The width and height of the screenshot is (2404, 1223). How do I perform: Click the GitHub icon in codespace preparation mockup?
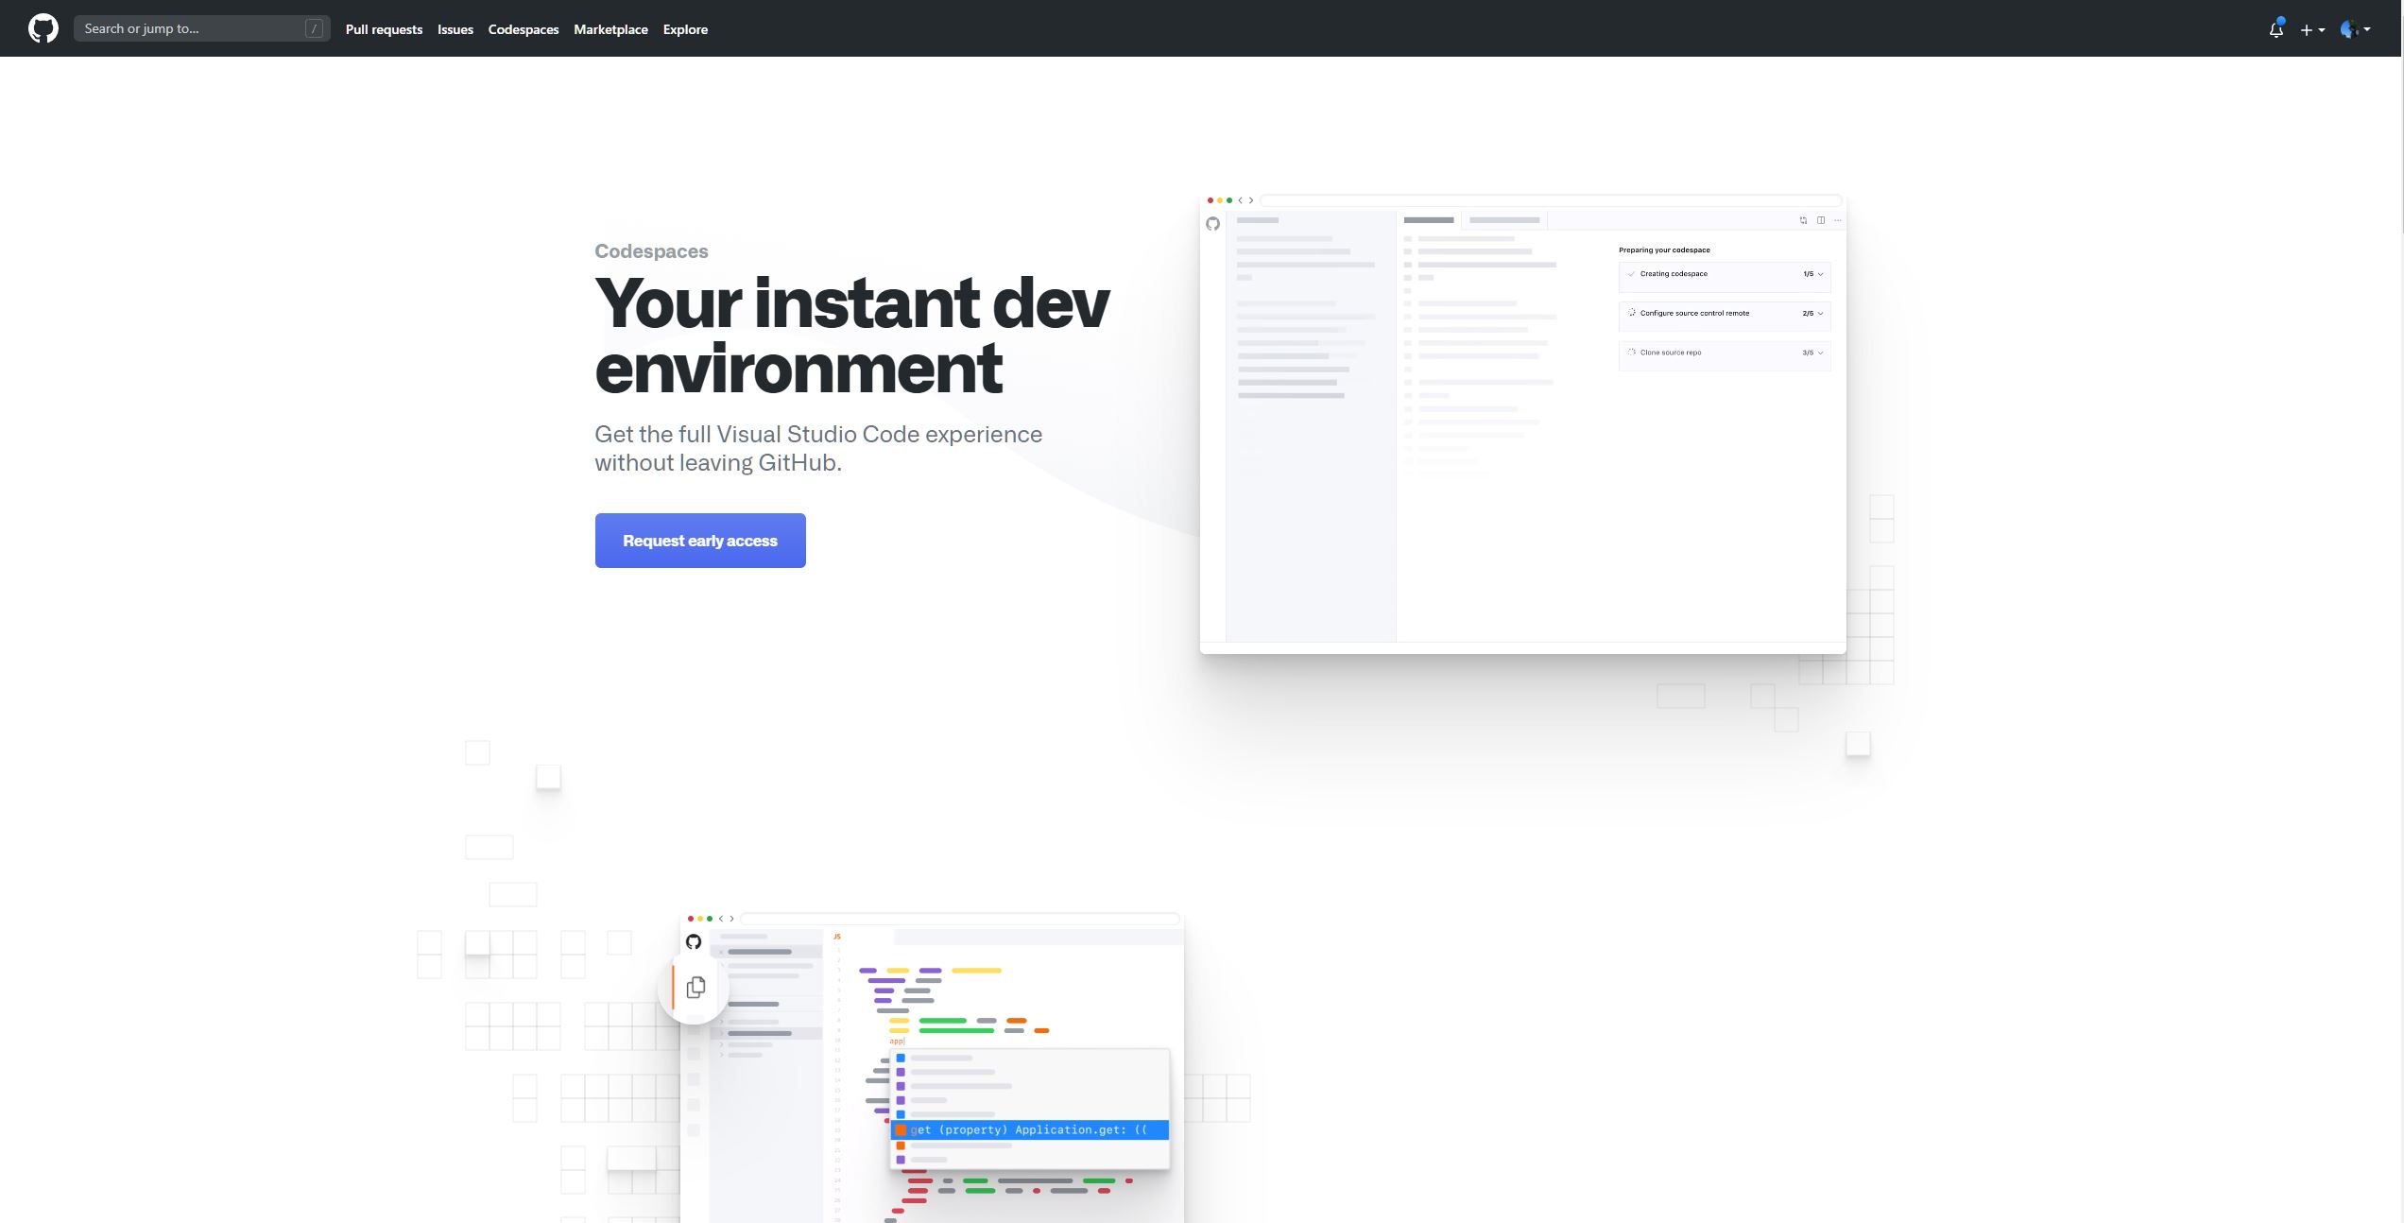click(1212, 224)
